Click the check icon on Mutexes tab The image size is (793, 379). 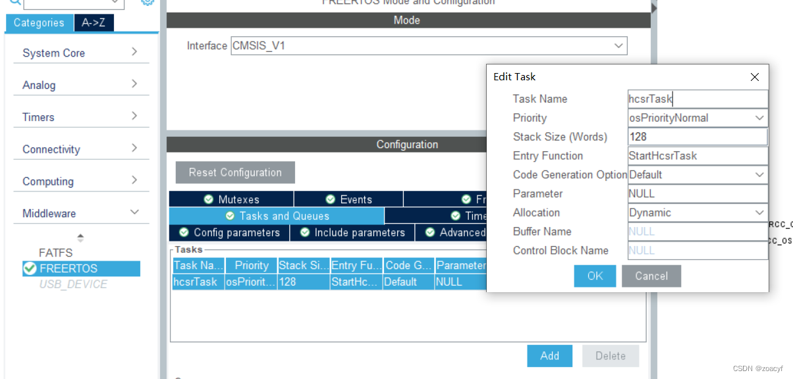(x=209, y=199)
